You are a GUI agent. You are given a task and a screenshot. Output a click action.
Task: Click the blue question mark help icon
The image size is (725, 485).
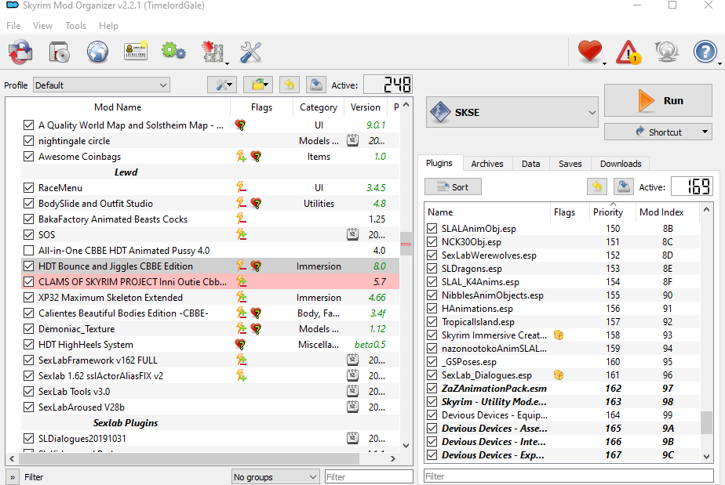[705, 51]
